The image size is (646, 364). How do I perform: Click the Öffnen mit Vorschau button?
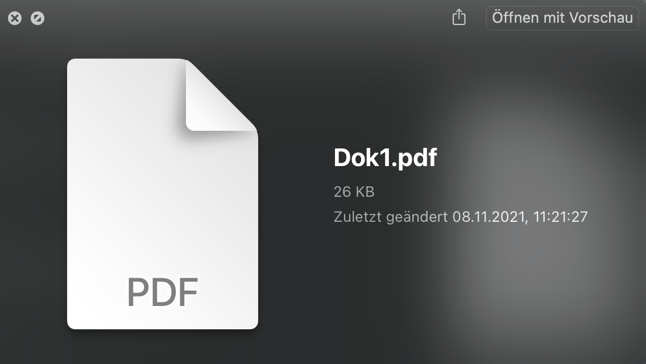tap(562, 18)
